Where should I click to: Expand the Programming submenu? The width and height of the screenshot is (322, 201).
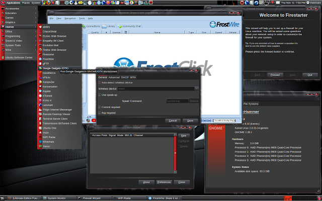pyautogui.click(x=19, y=36)
